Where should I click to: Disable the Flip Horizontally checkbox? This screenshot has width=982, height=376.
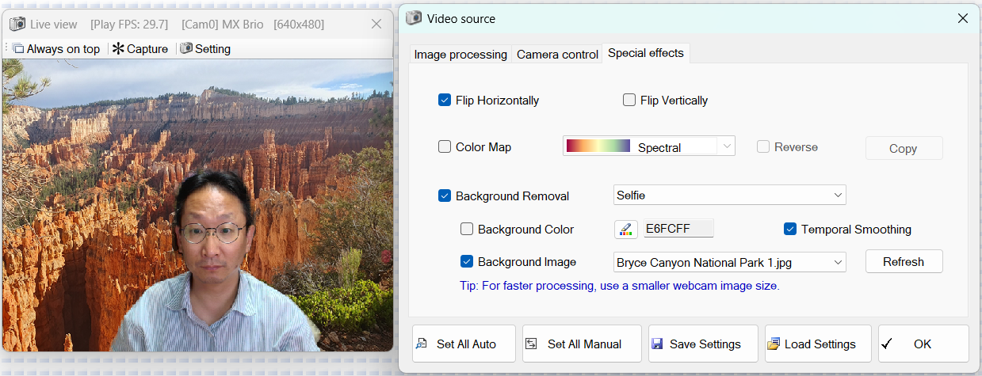[445, 101]
